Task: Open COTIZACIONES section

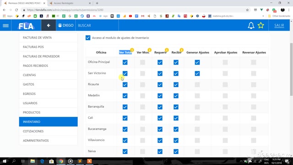Action: tap(48, 131)
